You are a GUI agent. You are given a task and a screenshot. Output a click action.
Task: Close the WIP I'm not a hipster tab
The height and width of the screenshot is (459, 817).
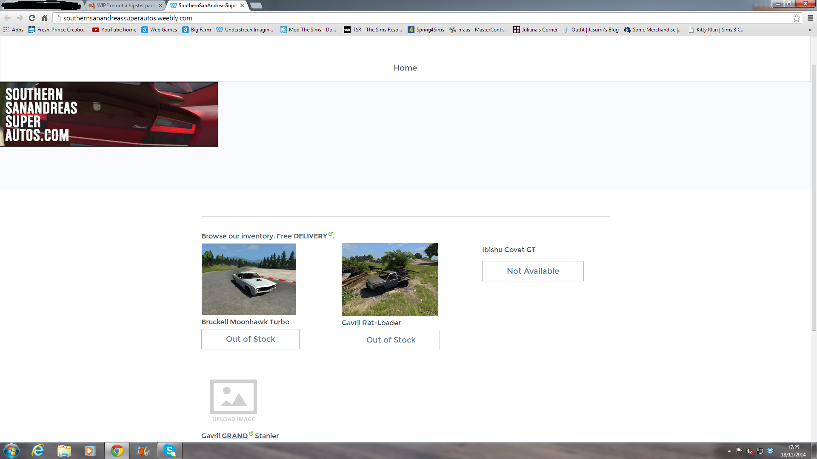point(160,6)
